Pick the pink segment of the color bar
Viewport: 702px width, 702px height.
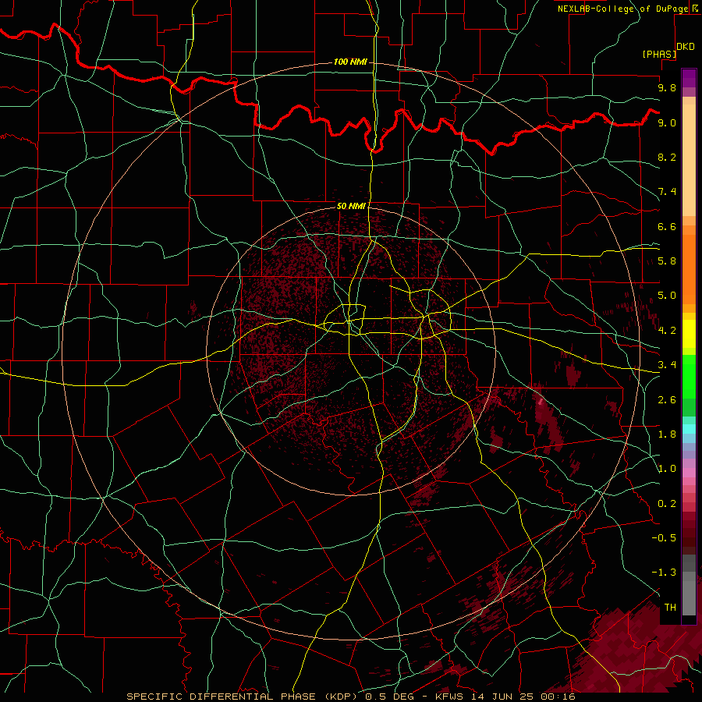pyautogui.click(x=689, y=473)
